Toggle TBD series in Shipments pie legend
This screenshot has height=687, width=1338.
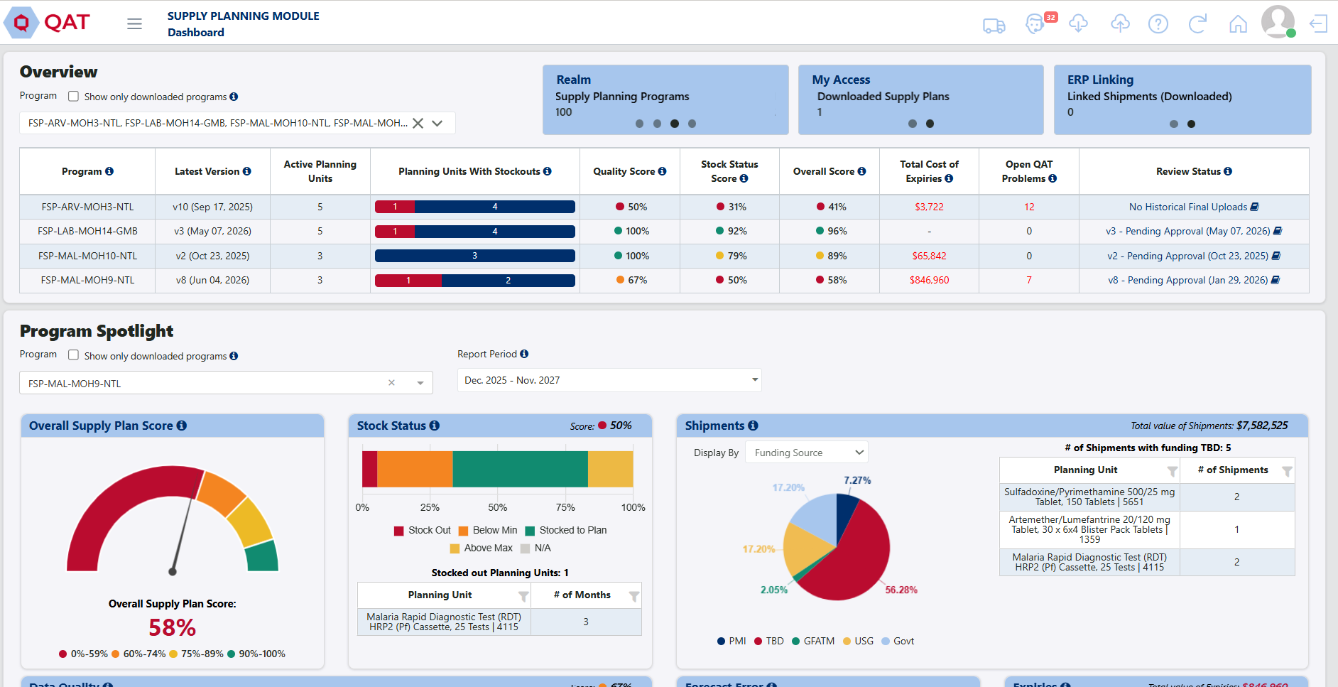(x=769, y=641)
